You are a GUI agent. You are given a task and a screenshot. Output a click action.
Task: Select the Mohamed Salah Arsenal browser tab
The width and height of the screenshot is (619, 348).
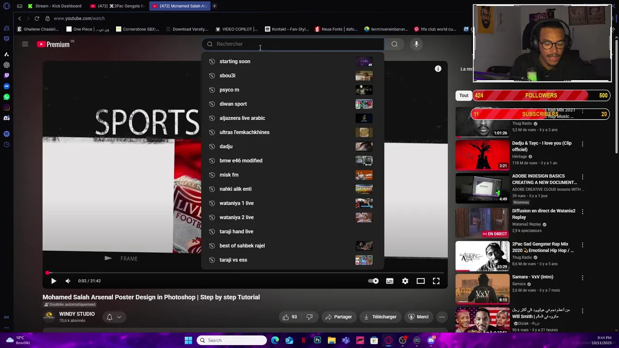click(179, 6)
